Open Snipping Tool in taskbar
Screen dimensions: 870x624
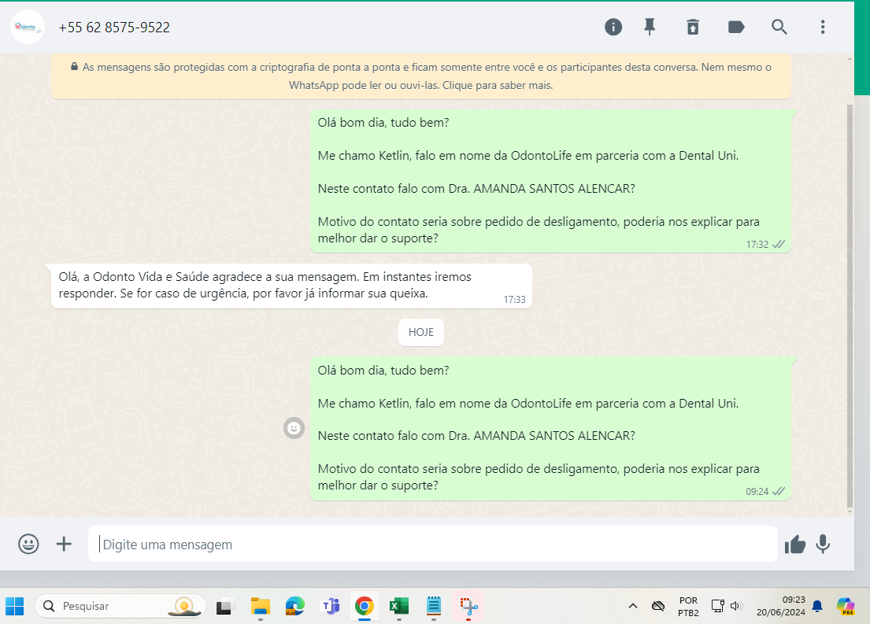[468, 606]
